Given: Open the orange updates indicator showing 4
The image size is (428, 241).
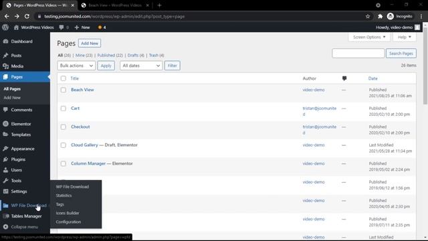Looking at the screenshot, I should point(102,27).
